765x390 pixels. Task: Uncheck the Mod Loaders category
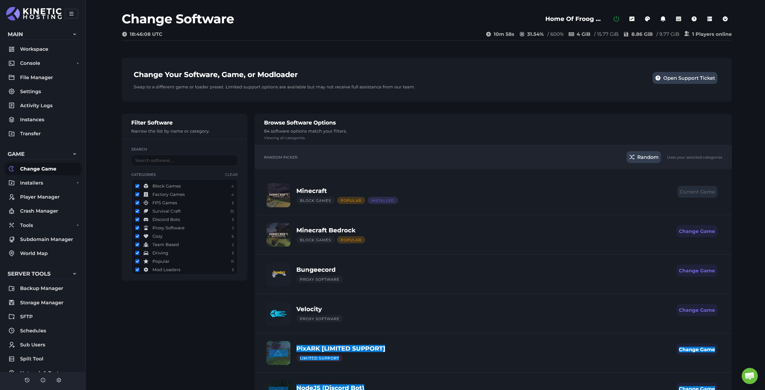[x=137, y=269]
